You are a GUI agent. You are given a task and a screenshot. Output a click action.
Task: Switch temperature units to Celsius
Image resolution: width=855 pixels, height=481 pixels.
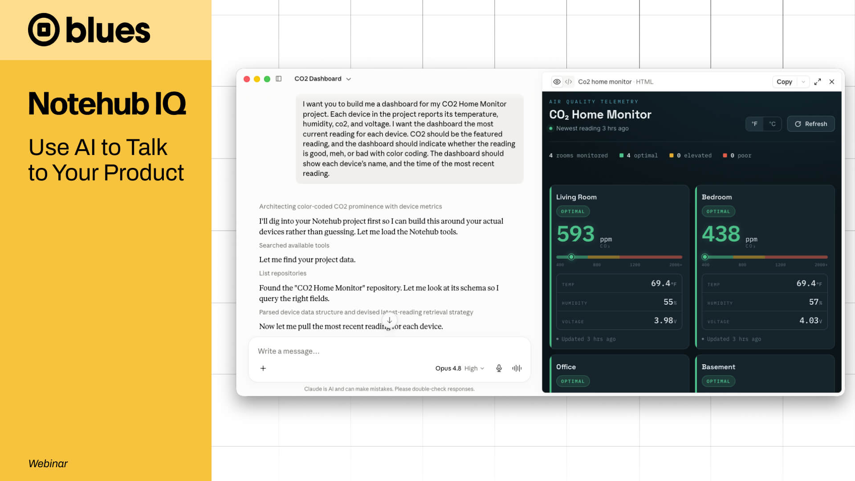[773, 124]
